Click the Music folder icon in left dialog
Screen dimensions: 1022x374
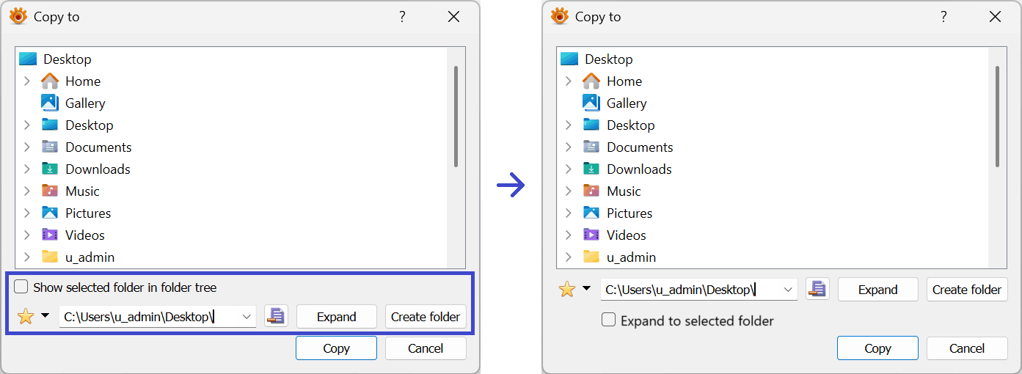point(50,191)
